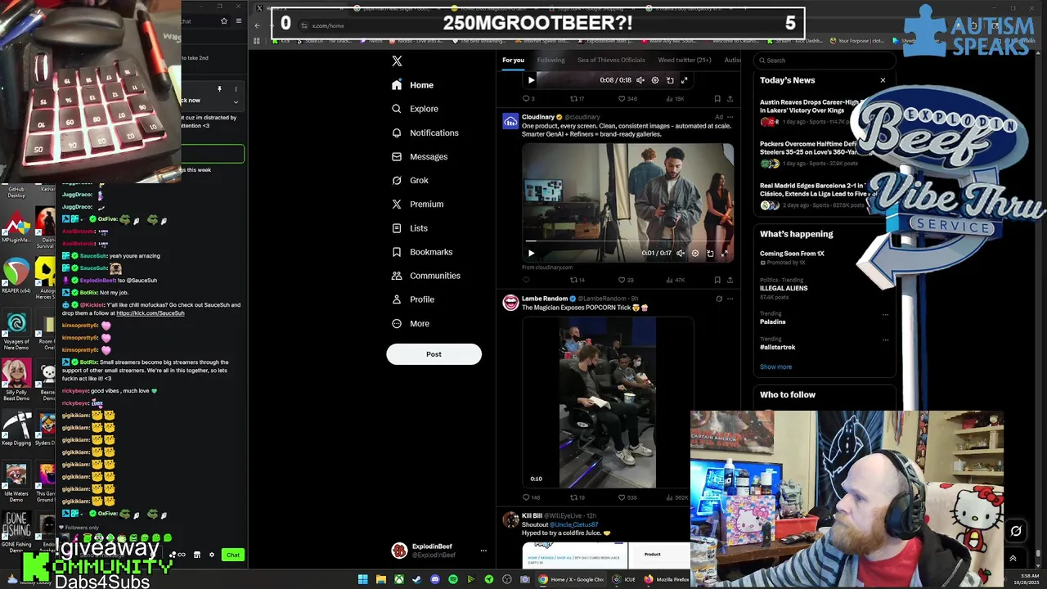Like the post with 346 likes
This screenshot has height=589, width=1047.
tap(626, 98)
